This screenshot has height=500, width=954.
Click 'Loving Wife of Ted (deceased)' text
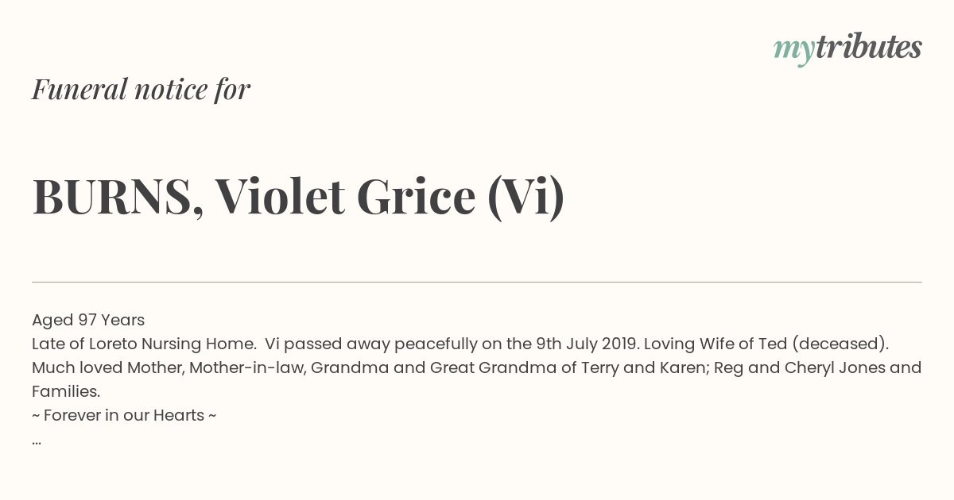pos(766,344)
